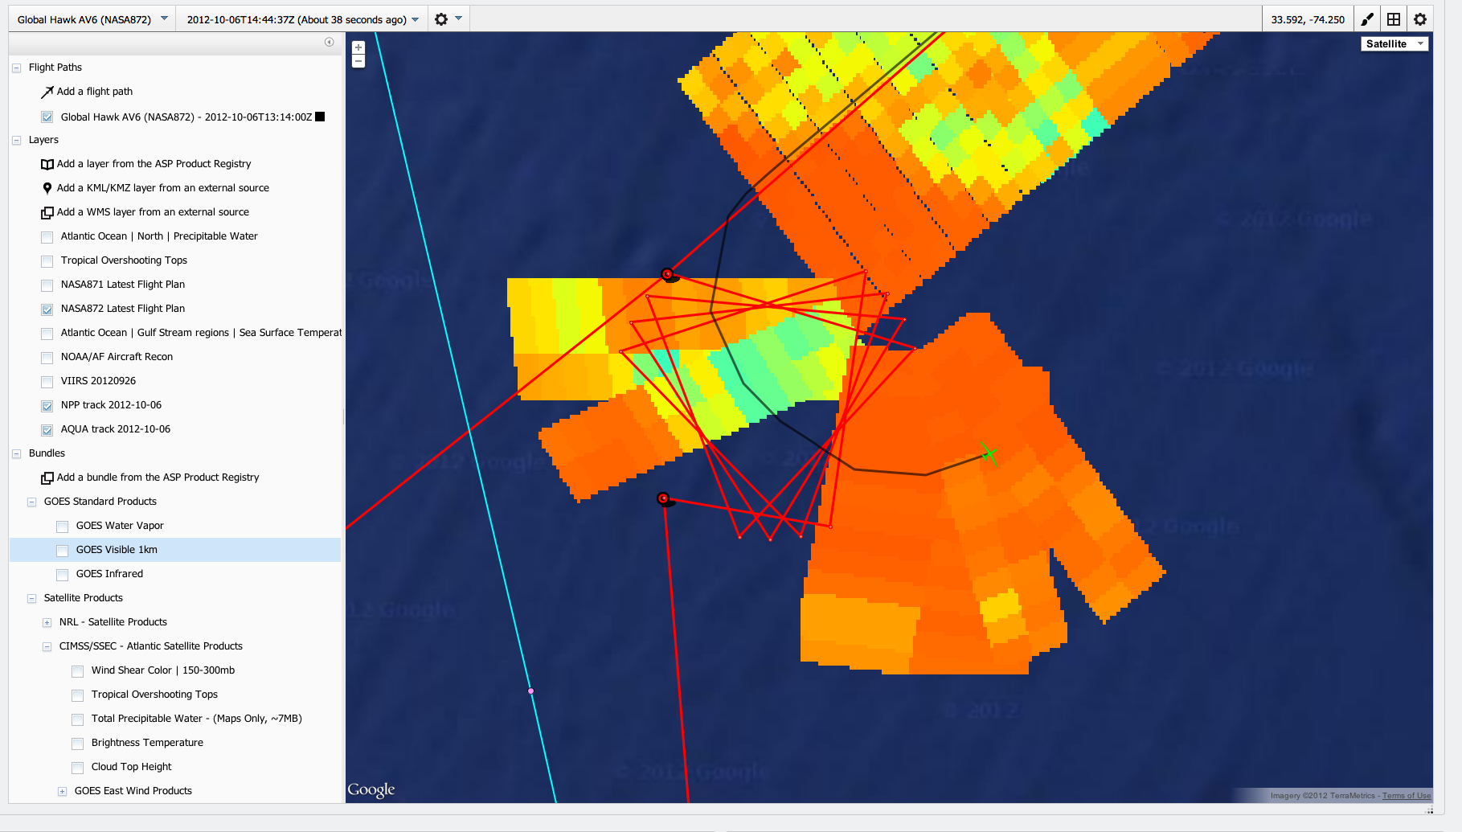The height and width of the screenshot is (832, 1462).
Task: Click the grid layout icon in top toolbar
Action: coord(1394,19)
